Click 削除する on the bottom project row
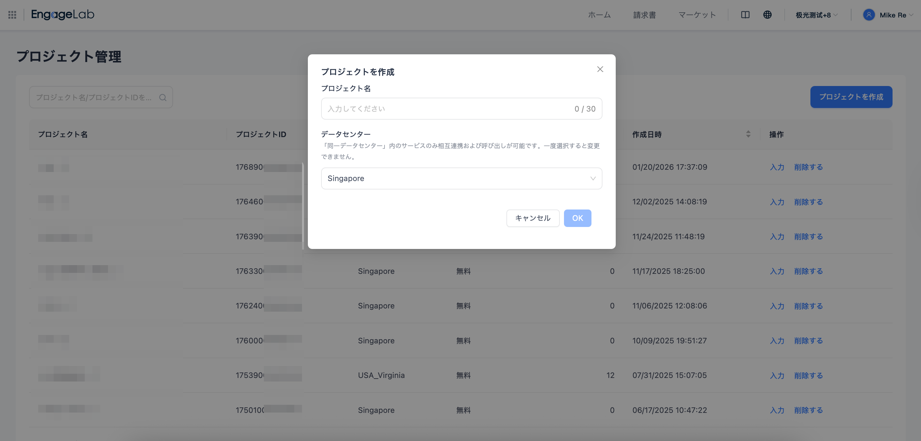Viewport: 921px width, 441px height. click(x=808, y=410)
